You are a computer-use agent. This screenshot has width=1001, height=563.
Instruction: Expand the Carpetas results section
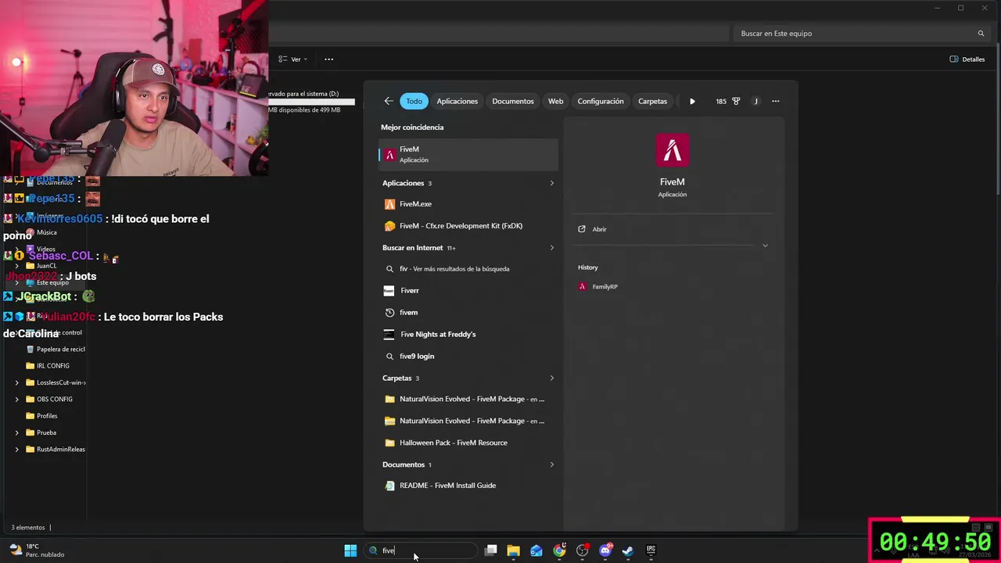551,378
